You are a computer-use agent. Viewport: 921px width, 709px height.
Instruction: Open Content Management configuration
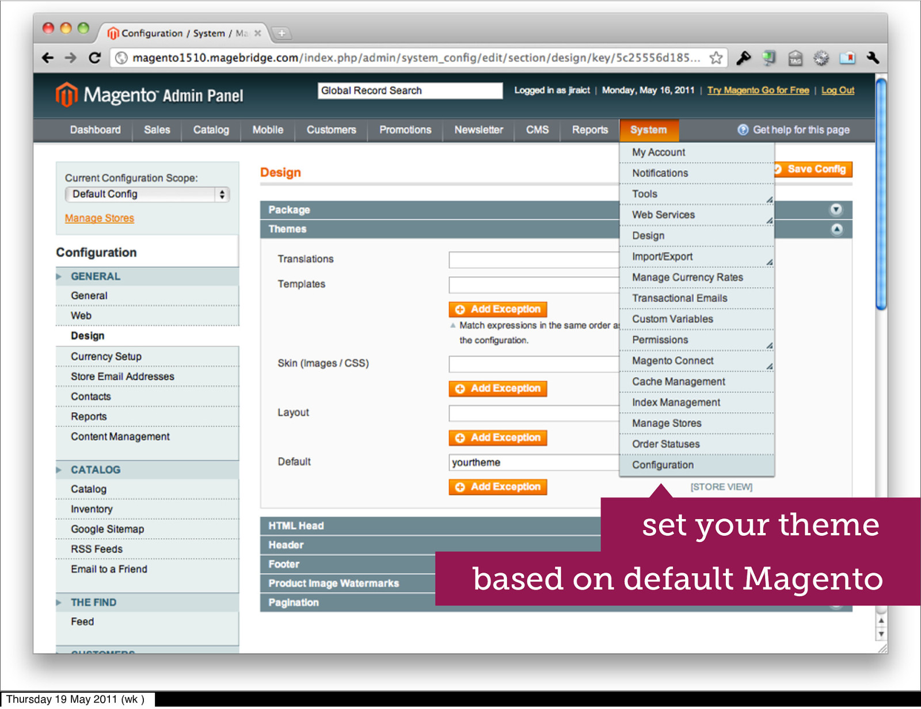coord(147,437)
